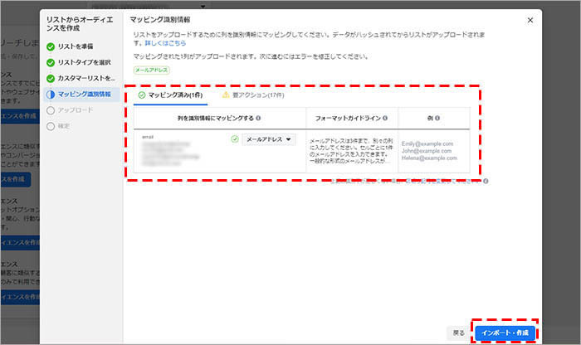Click the green check icon beside リストタイプを選択
This screenshot has width=581, height=345.
(x=51, y=63)
